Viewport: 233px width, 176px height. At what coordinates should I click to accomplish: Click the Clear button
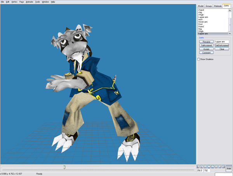coord(222,49)
